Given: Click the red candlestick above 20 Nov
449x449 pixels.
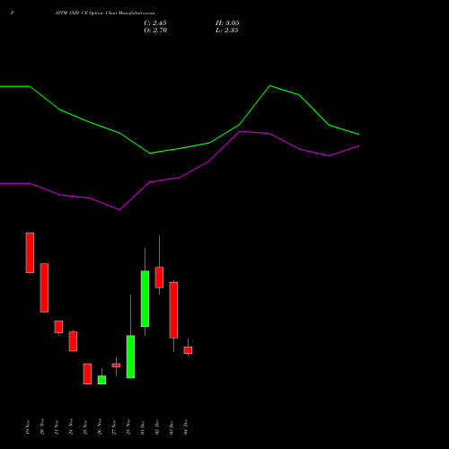Looking at the screenshot, I should 44,287.
